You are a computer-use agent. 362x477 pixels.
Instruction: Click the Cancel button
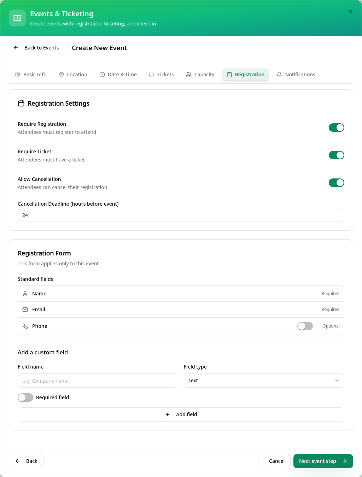277,461
